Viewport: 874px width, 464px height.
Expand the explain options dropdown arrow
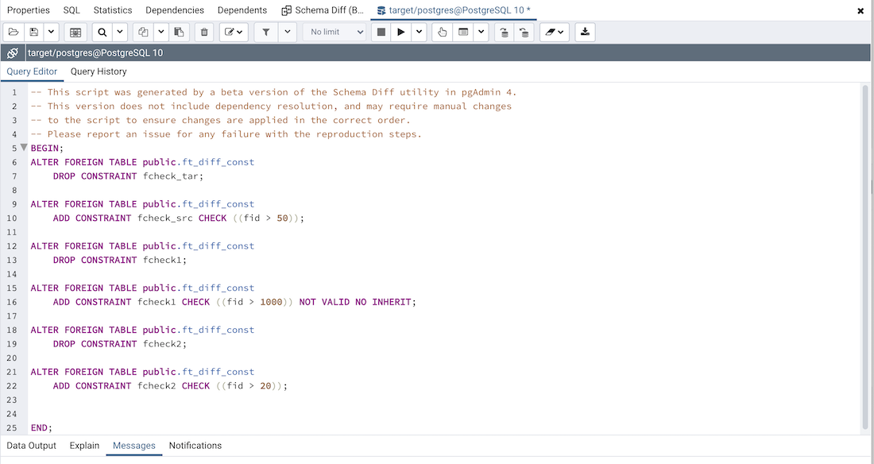pyautogui.click(x=481, y=33)
